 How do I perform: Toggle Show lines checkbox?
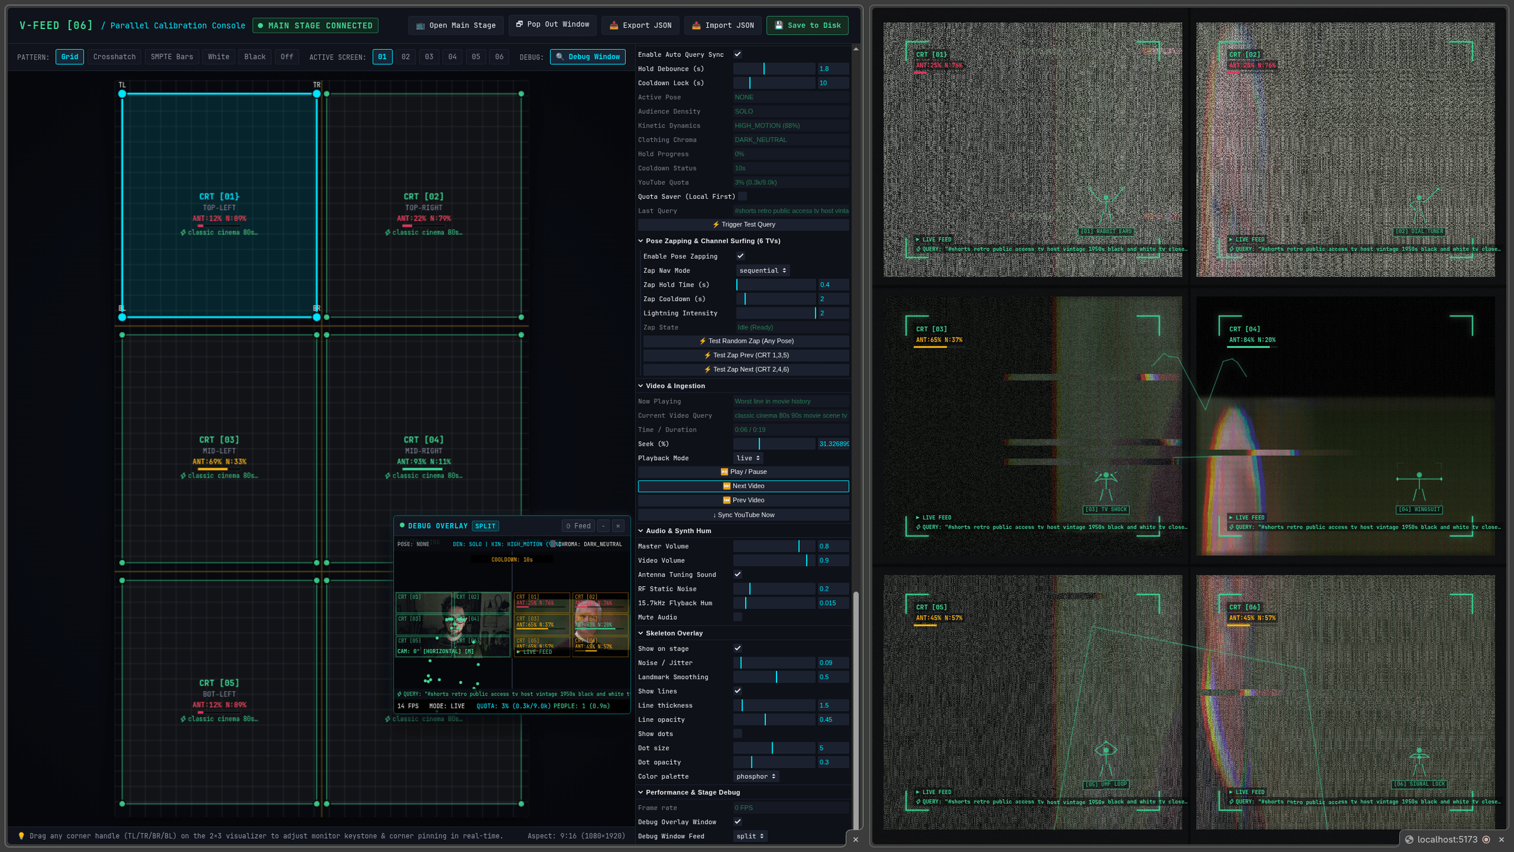737,691
